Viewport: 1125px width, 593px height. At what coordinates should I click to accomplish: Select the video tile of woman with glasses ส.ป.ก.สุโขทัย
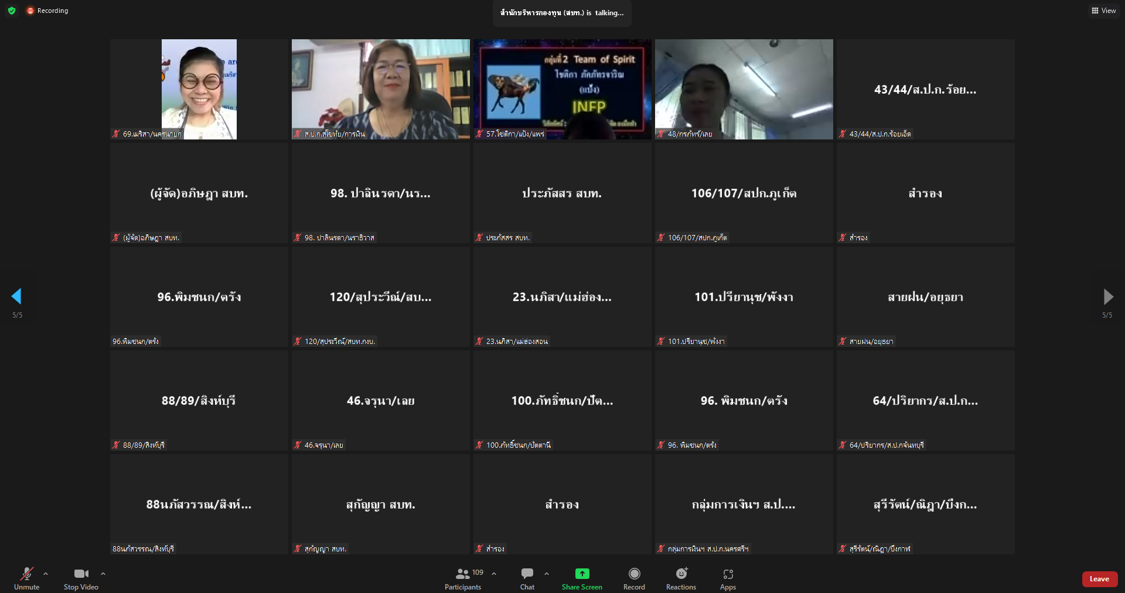point(381,89)
